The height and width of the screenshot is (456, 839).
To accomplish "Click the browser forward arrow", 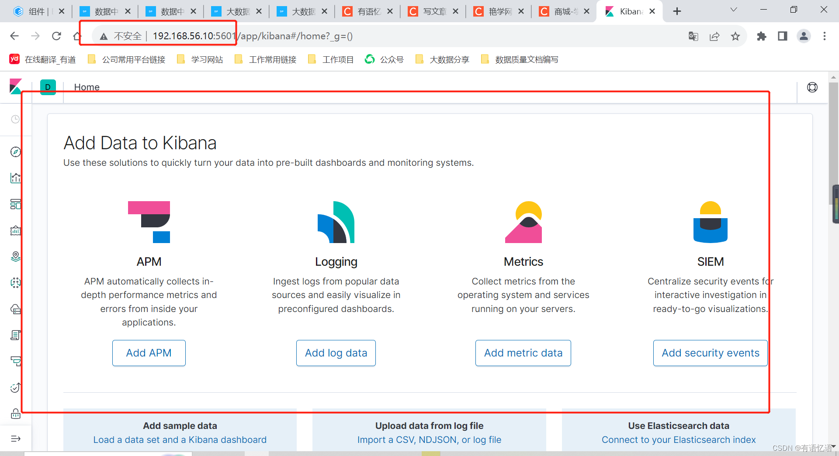I will coord(35,36).
